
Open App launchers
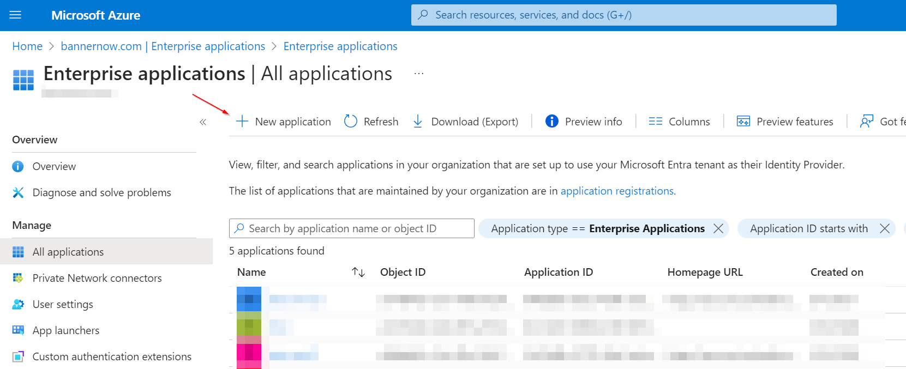[66, 330]
